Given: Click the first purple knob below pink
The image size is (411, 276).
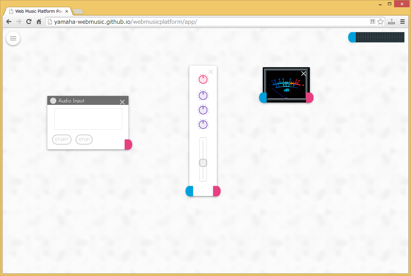Looking at the screenshot, I should point(203,96).
